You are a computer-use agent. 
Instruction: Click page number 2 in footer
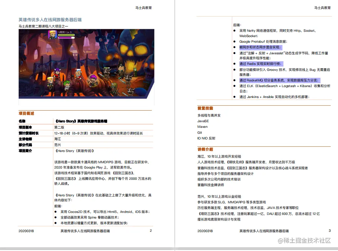151,231
